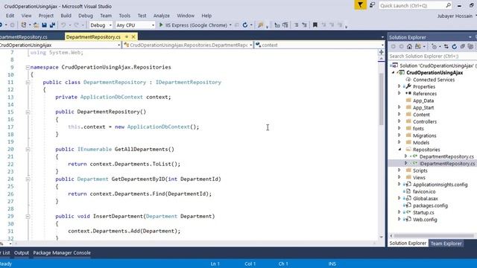
Task: Open the Any CPU platform dropdown
Action: (x=135, y=25)
